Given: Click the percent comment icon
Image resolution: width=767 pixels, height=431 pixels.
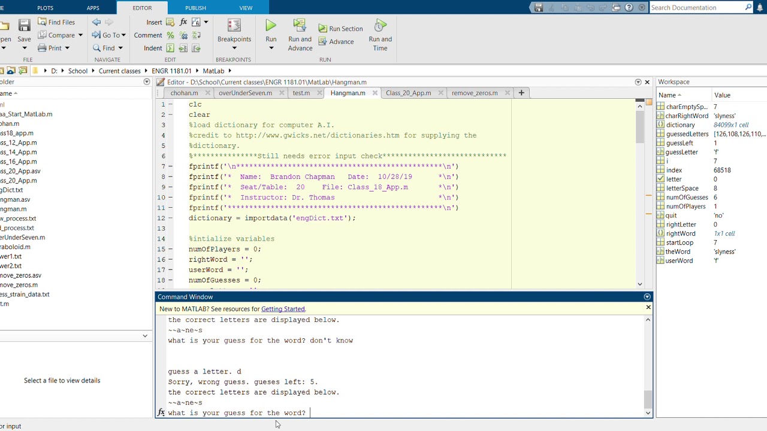Looking at the screenshot, I should click(x=170, y=35).
